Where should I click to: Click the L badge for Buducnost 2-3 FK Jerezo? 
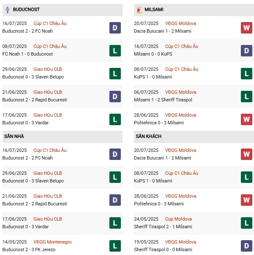[x=115, y=246]
